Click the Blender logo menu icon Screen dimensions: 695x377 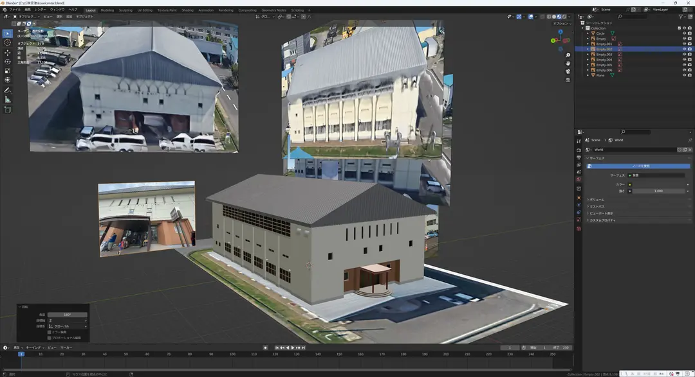pyautogui.click(x=5, y=10)
